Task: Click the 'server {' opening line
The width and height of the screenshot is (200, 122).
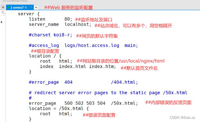Action: tap(29, 14)
